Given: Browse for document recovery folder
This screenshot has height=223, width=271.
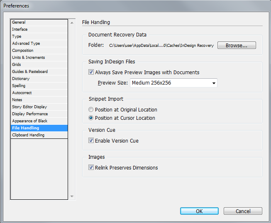Looking at the screenshot, I should [x=237, y=46].
